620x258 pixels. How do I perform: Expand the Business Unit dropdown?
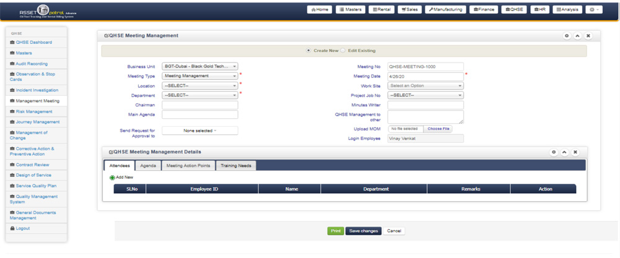(200, 66)
